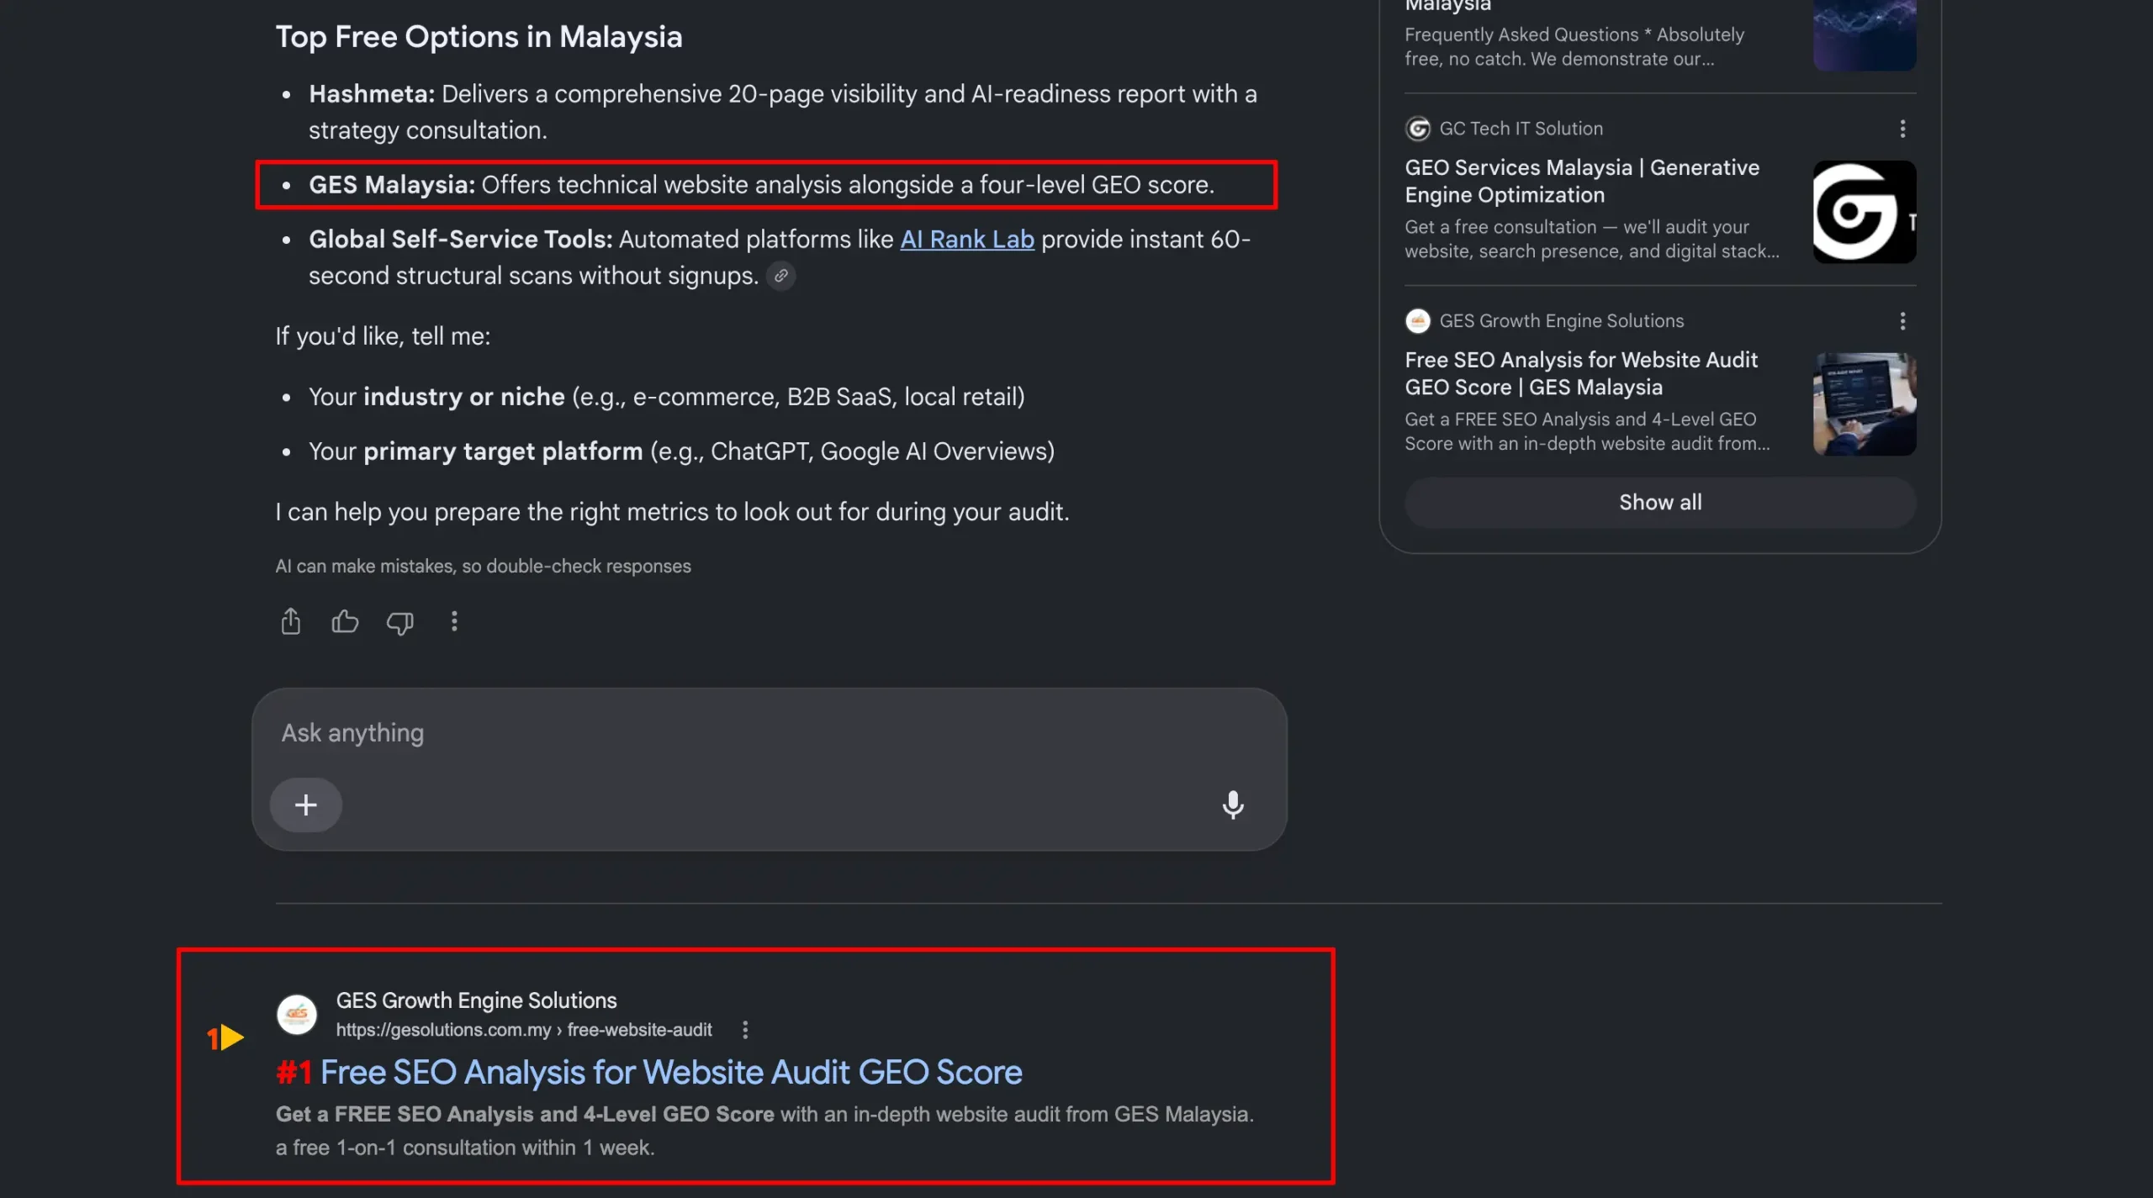The image size is (2153, 1198).
Task: Click 'GES Growth Engine Solutions' search result site name
Action: tap(476, 1000)
